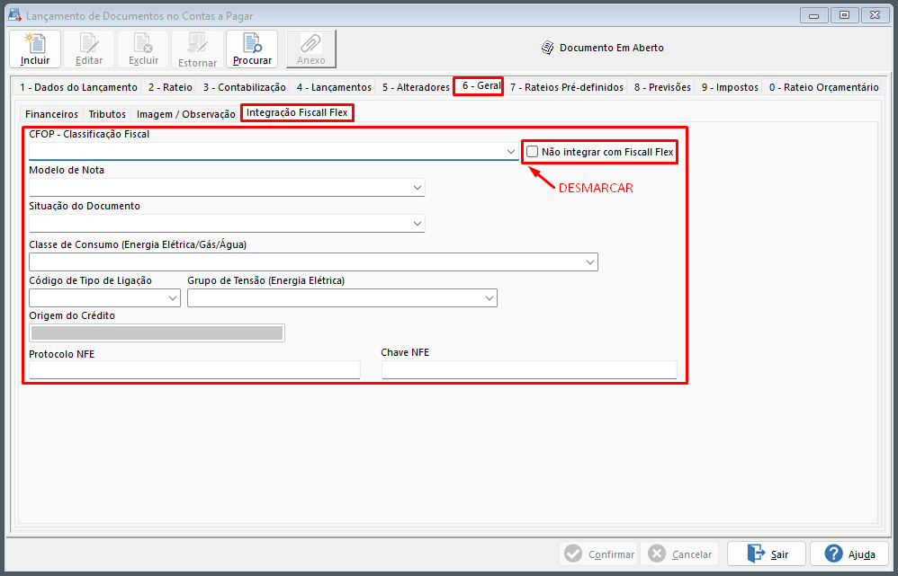The height and width of the screenshot is (576, 898).
Task: Click the Confirmar button
Action: (598, 554)
